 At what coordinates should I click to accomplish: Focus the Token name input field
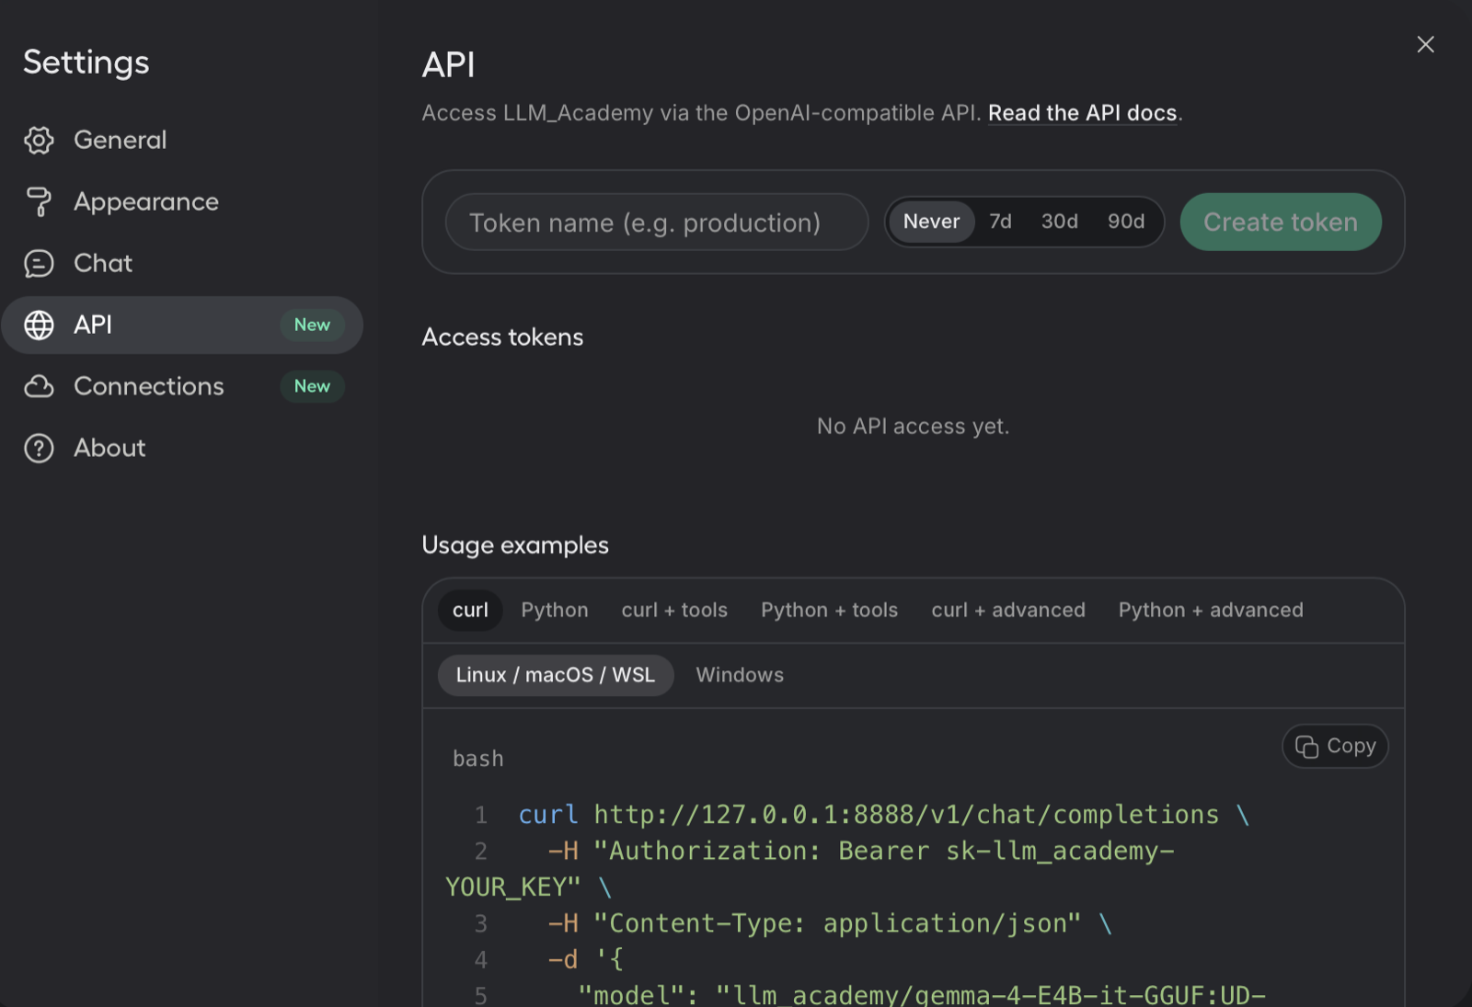tap(657, 222)
